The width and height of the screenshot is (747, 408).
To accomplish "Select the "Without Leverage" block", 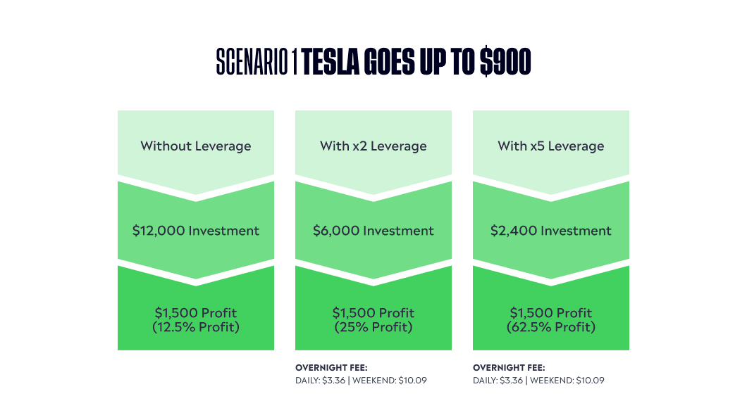I will coord(196,146).
